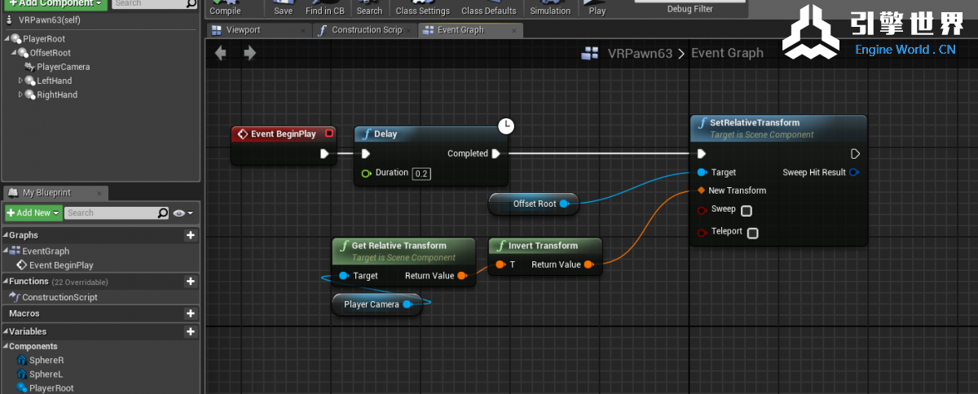Expand the LeftHand component tree
Screen dimensions: 978x394
point(21,81)
